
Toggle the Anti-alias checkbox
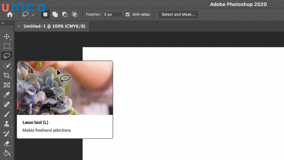pos(128,14)
